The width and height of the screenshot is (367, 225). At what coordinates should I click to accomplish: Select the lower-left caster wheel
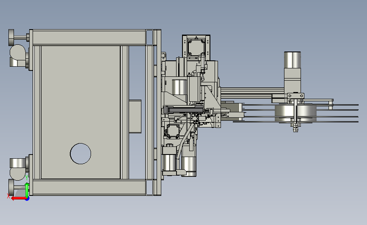17,169
